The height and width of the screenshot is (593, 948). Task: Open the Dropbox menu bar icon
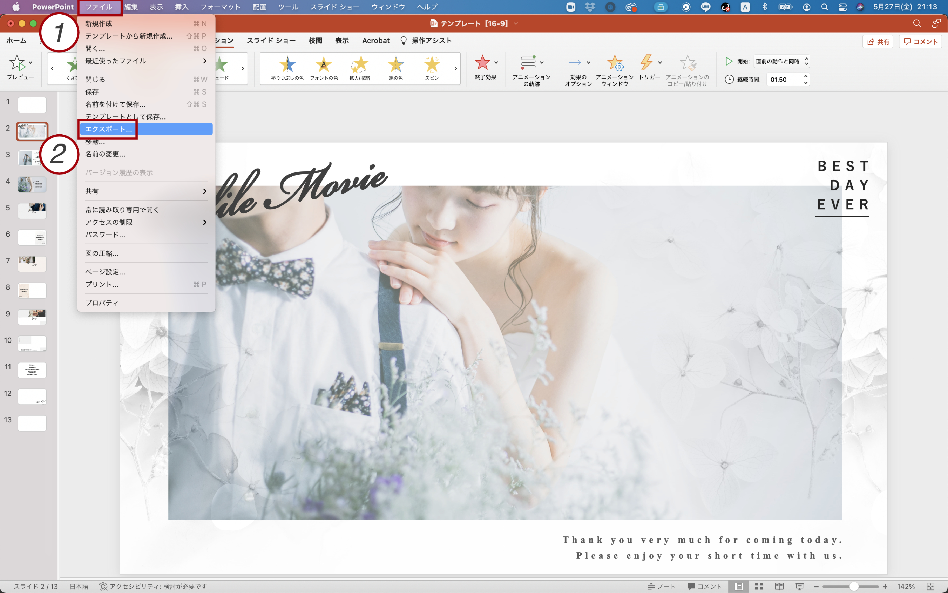pos(589,7)
